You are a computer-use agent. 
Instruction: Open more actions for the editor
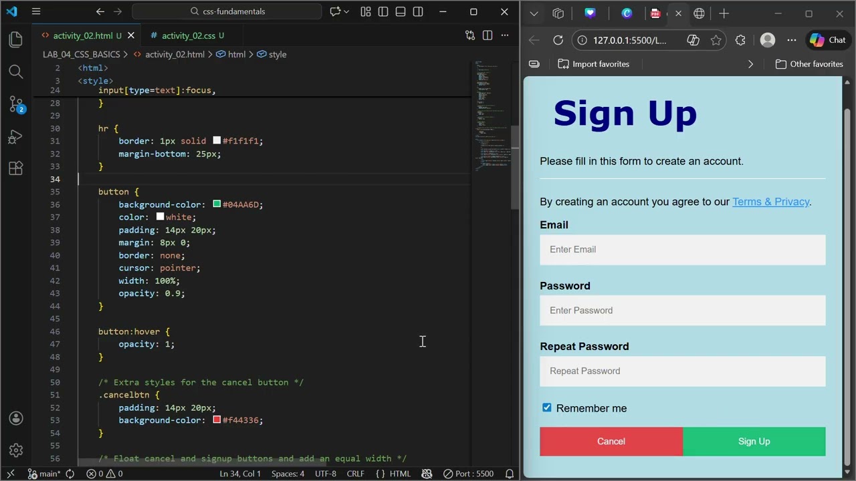(505, 35)
